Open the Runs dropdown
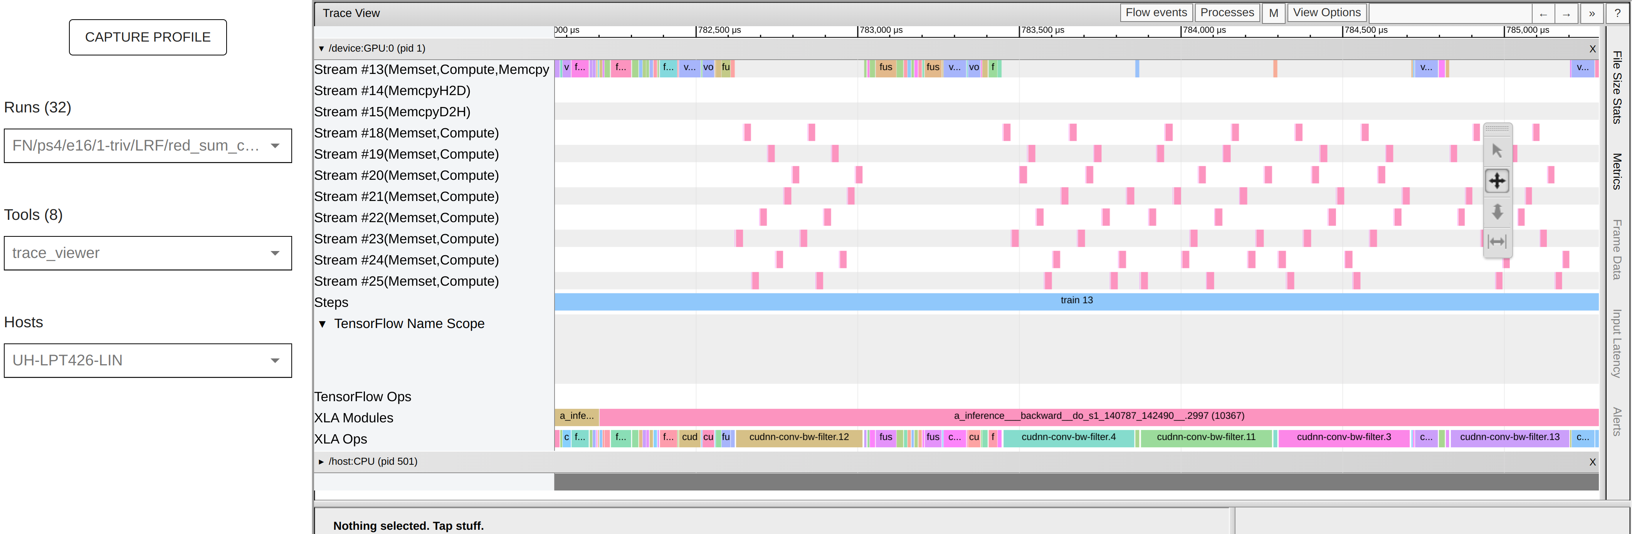 coord(148,146)
